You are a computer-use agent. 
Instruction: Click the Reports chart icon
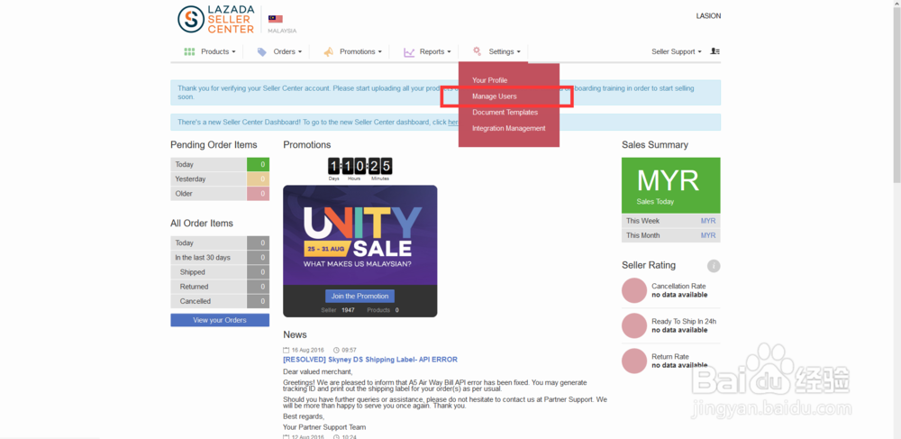(x=409, y=51)
